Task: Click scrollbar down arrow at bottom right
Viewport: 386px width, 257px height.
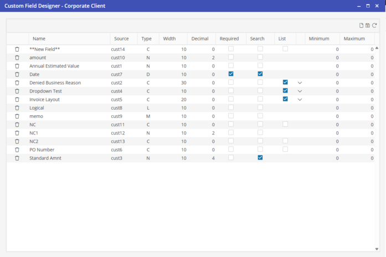Action: pos(377,249)
